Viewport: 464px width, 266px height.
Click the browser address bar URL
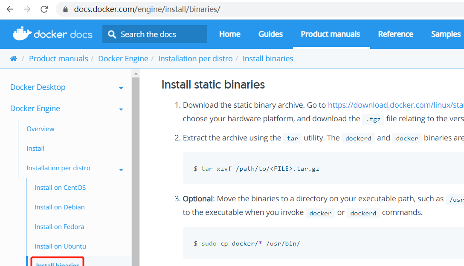[147, 9]
